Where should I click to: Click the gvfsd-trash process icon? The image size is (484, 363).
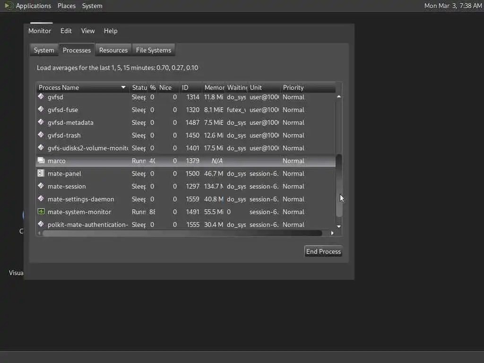tap(41, 135)
